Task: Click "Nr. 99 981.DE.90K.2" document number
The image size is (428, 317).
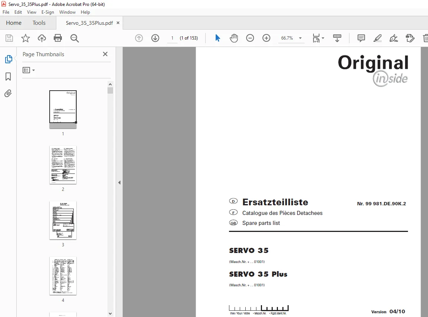Action: pos(381,203)
